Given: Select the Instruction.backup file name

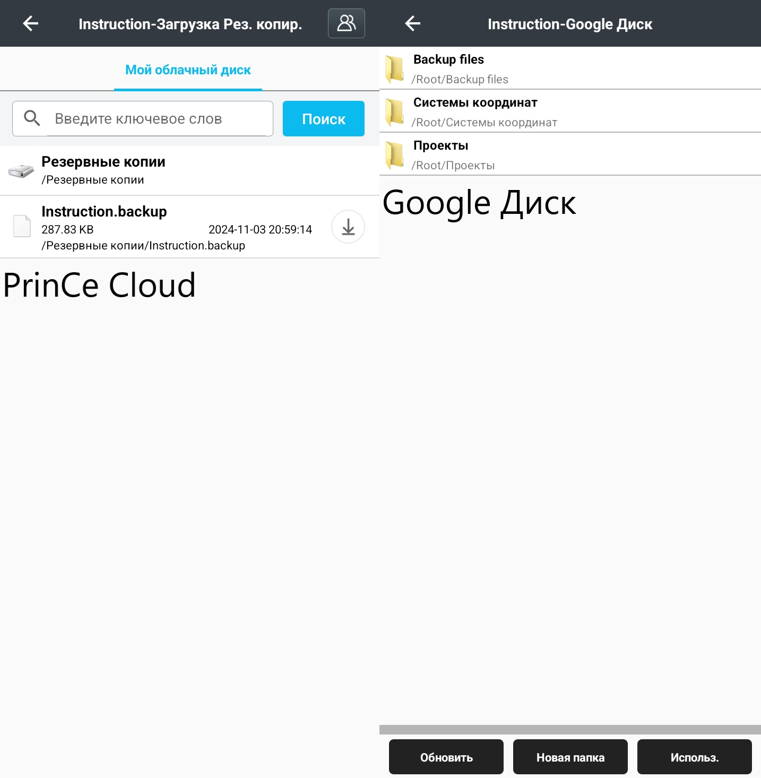Looking at the screenshot, I should point(104,212).
